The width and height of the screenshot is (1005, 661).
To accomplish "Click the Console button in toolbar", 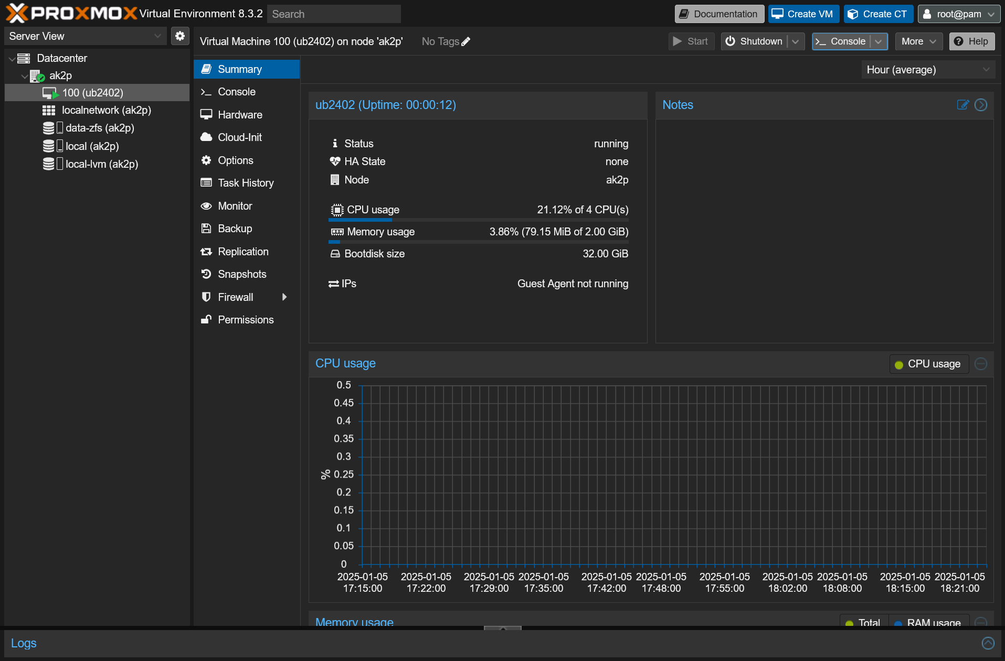I will point(841,41).
